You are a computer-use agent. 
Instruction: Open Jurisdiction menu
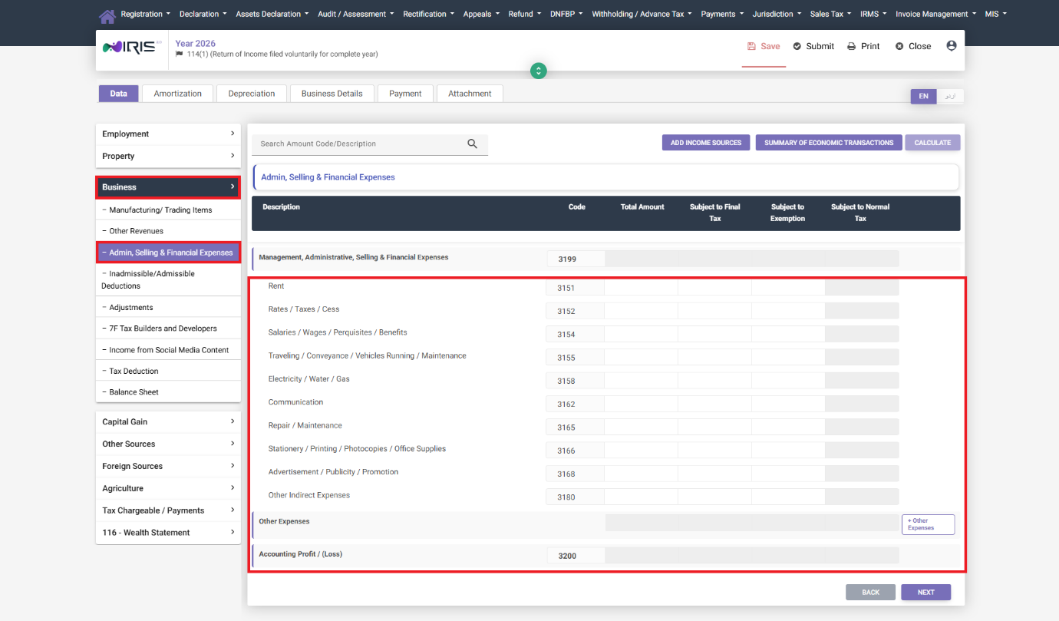pos(777,14)
